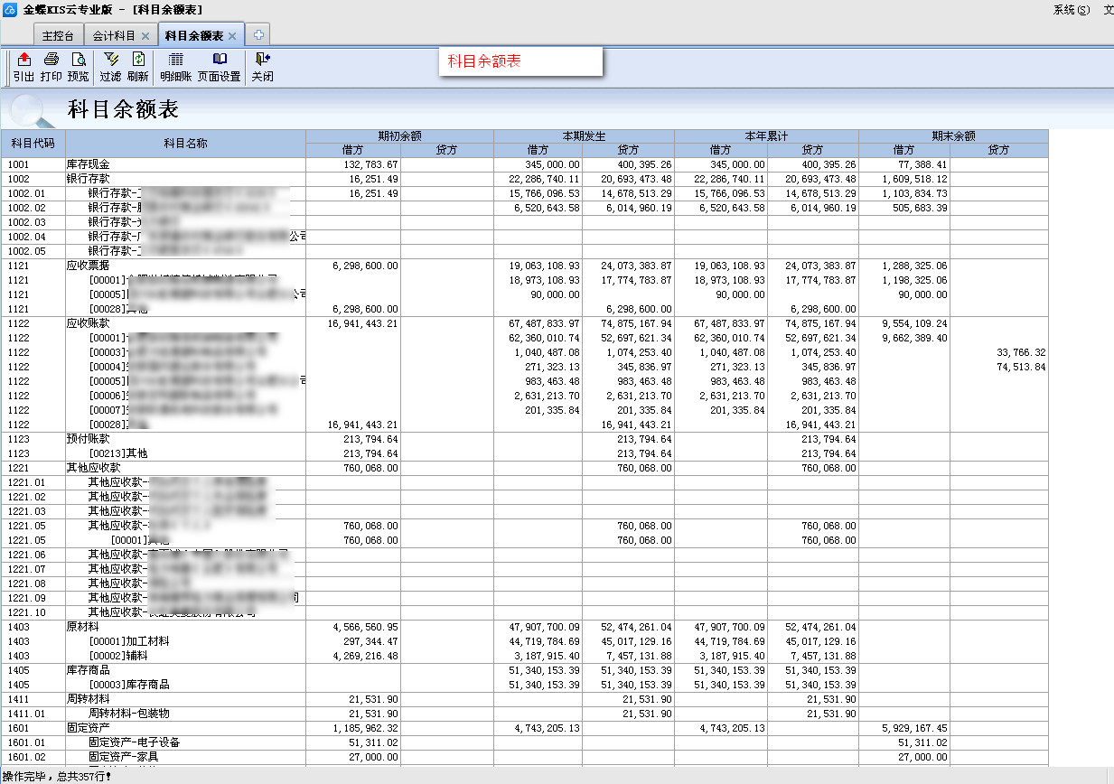The image size is (1114, 784).
Task: Switch to the 主控台 tab
Action: (x=59, y=36)
